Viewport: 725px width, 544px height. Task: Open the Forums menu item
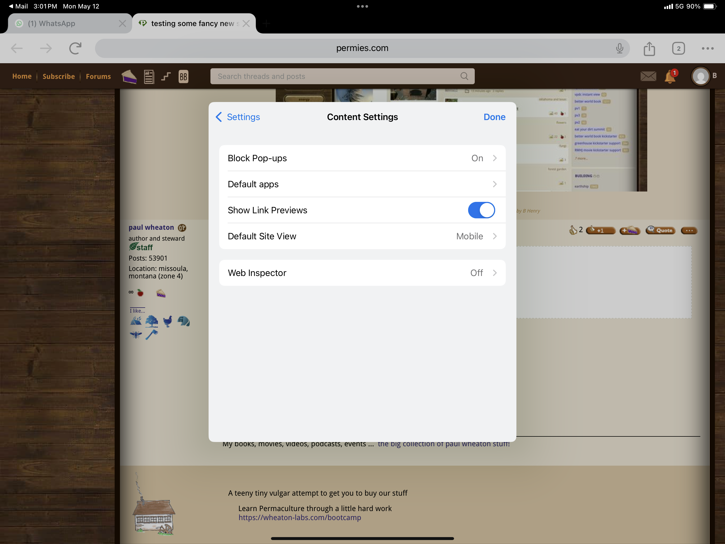coord(98,76)
